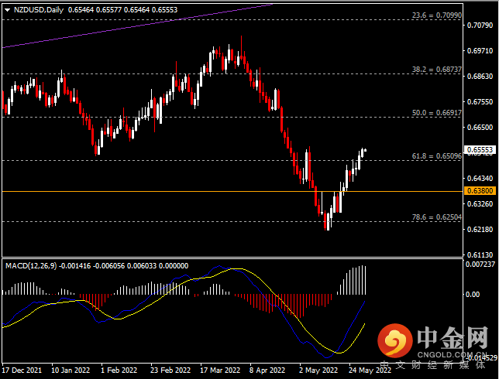499x379 pixels.
Task: Select the 61.8 = 0.65096 Fibonacci label
Action: [x=437, y=155]
